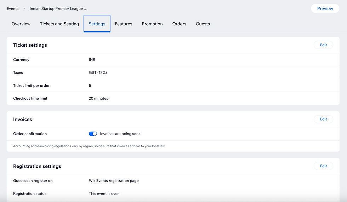The width and height of the screenshot is (347, 202).
Task: Click the Guests can register on label
Action: 33,180
